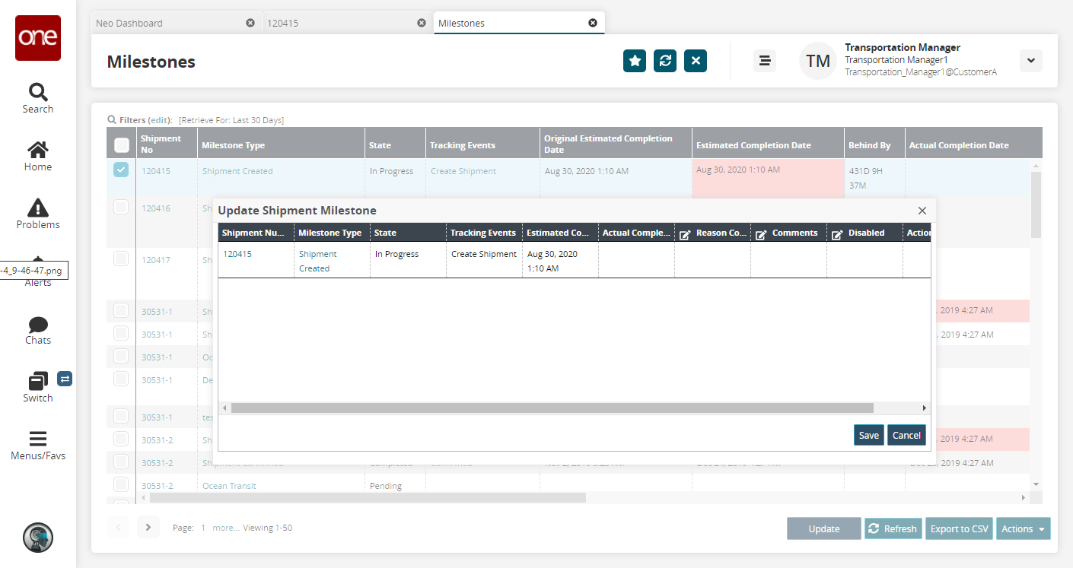
Task: Click the refresh arrows icon beside the star
Action: click(665, 61)
